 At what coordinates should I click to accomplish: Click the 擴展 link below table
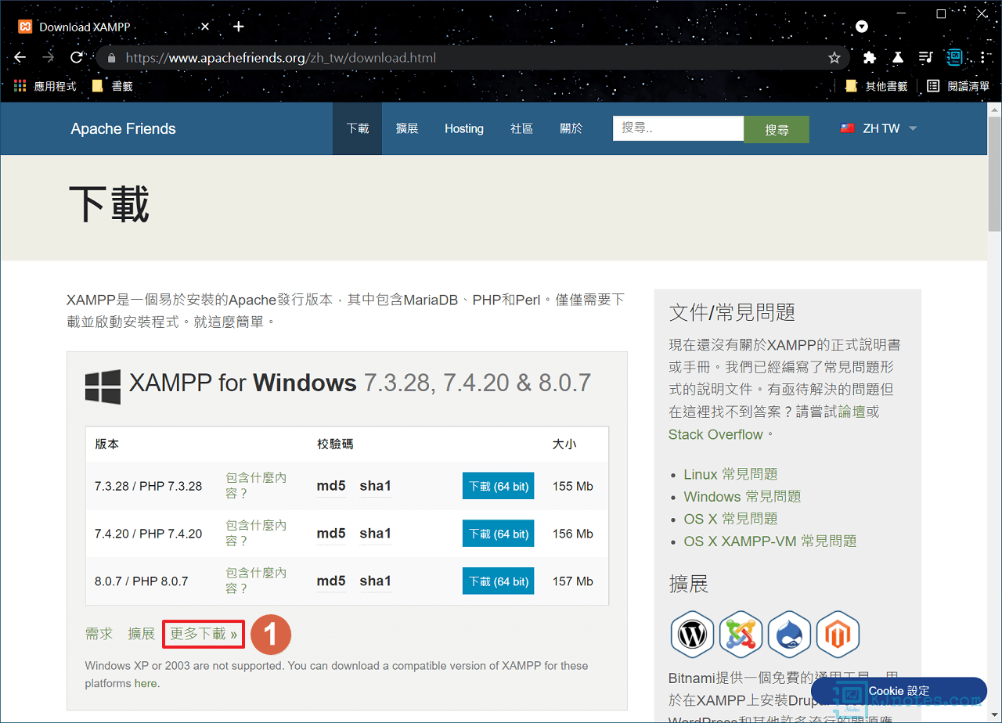(x=142, y=634)
